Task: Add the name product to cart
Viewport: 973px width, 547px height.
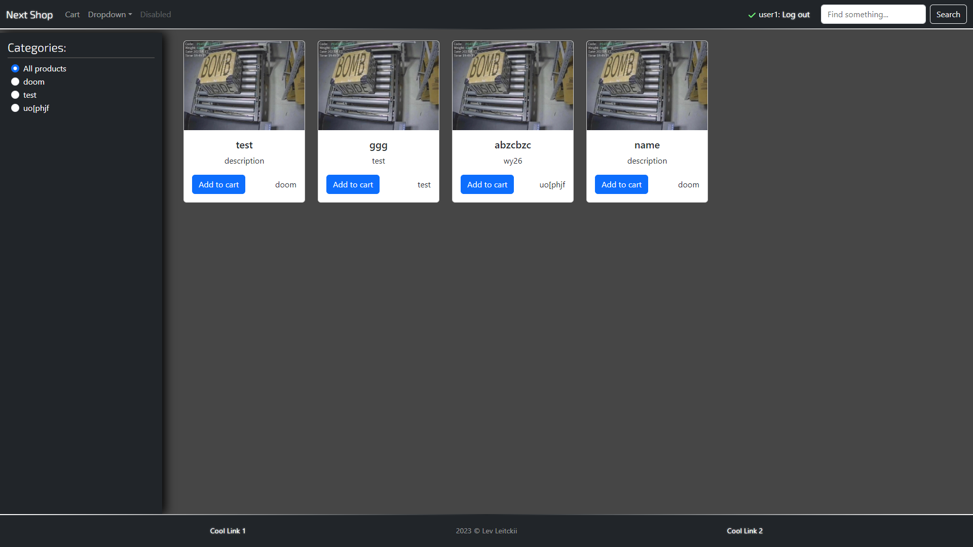Action: tap(621, 184)
